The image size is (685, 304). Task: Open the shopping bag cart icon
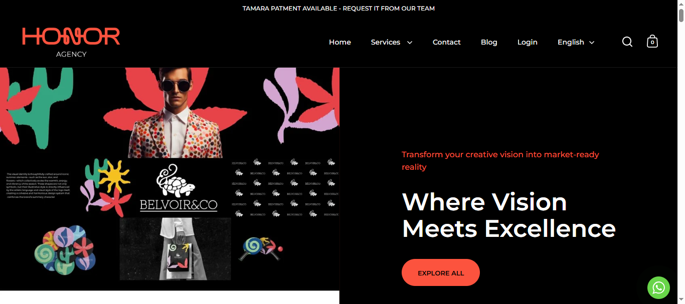[x=652, y=41]
